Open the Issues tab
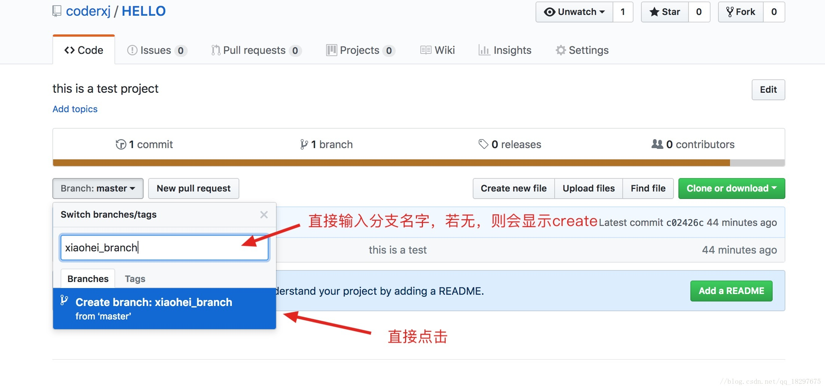The width and height of the screenshot is (825, 389). 157,50
